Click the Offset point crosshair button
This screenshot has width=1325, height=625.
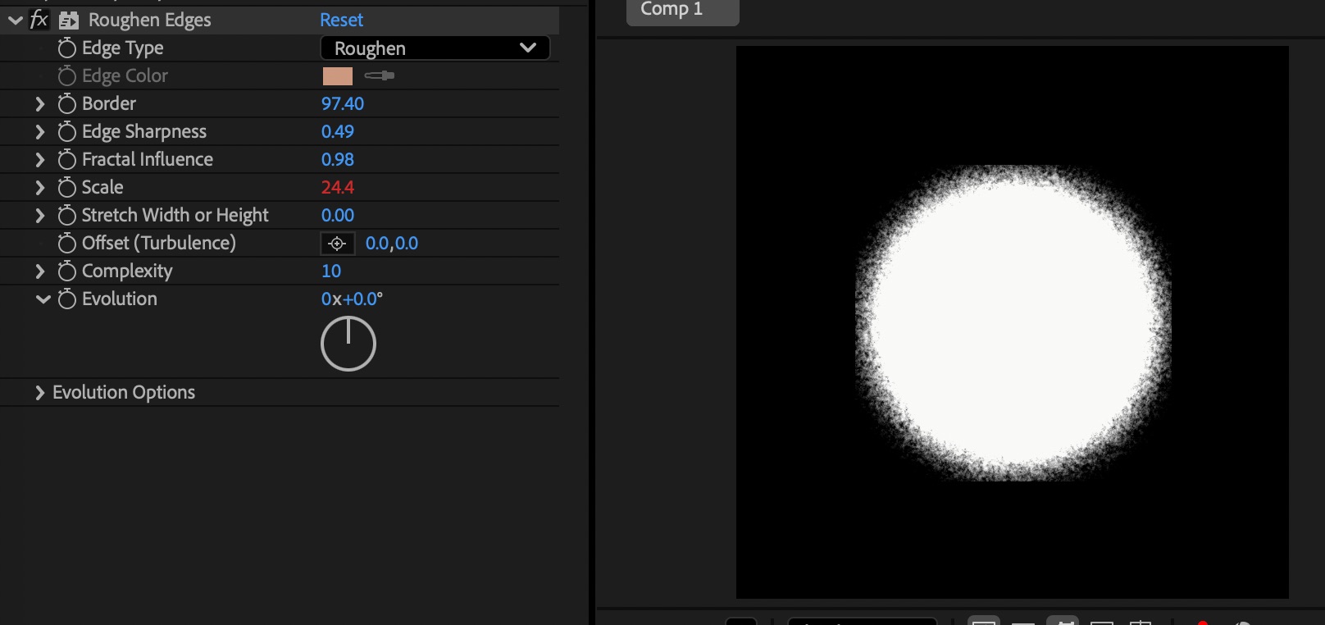(x=337, y=244)
